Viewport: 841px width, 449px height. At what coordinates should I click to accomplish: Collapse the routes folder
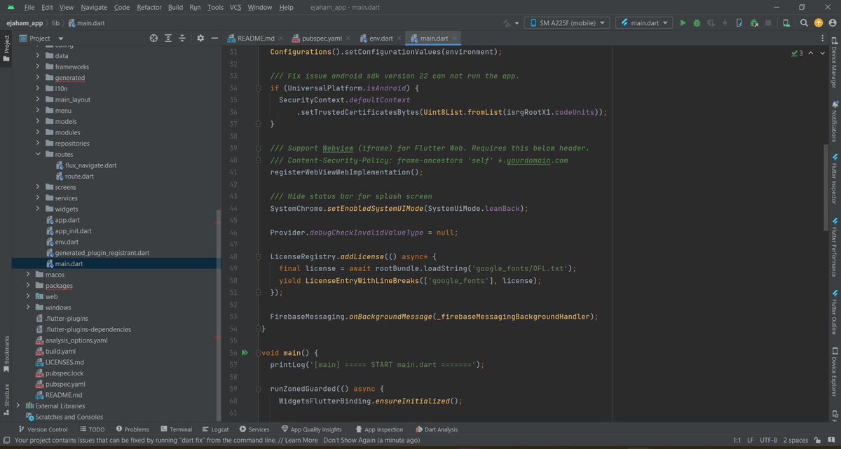pos(39,154)
